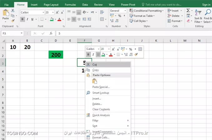Click Format Painter in mini toolbar
Screen dimensions: 212x140
[136, 54]
